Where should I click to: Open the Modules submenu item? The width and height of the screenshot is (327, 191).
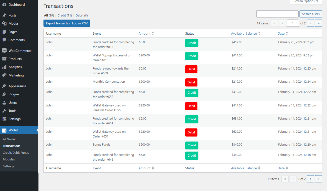[x=9, y=159]
